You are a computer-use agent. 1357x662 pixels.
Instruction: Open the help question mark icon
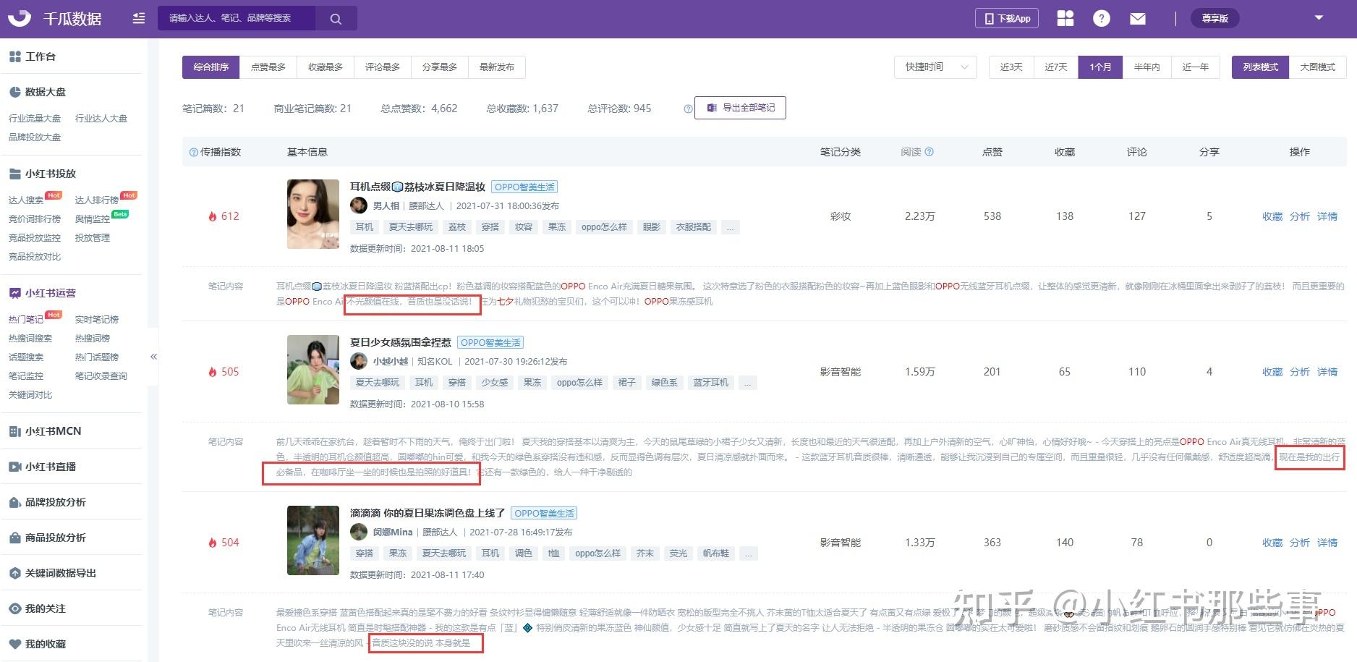coord(1102,18)
